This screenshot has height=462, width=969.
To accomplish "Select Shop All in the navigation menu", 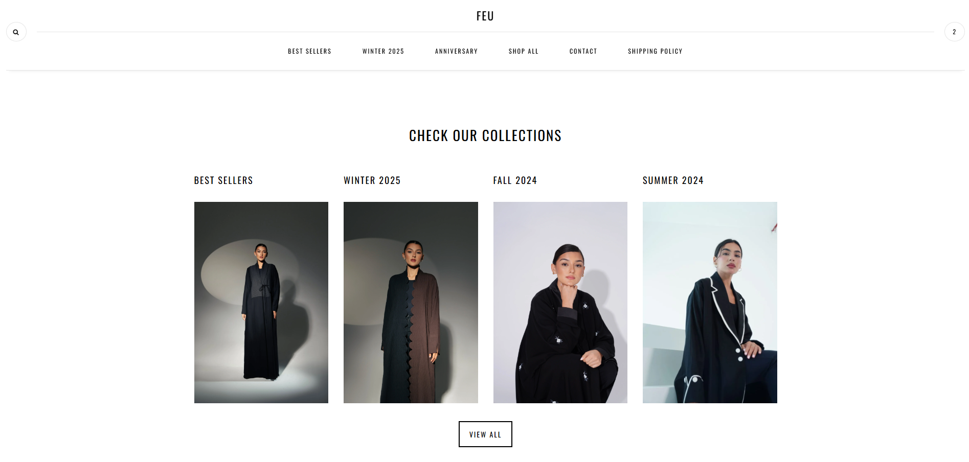I will click(523, 51).
